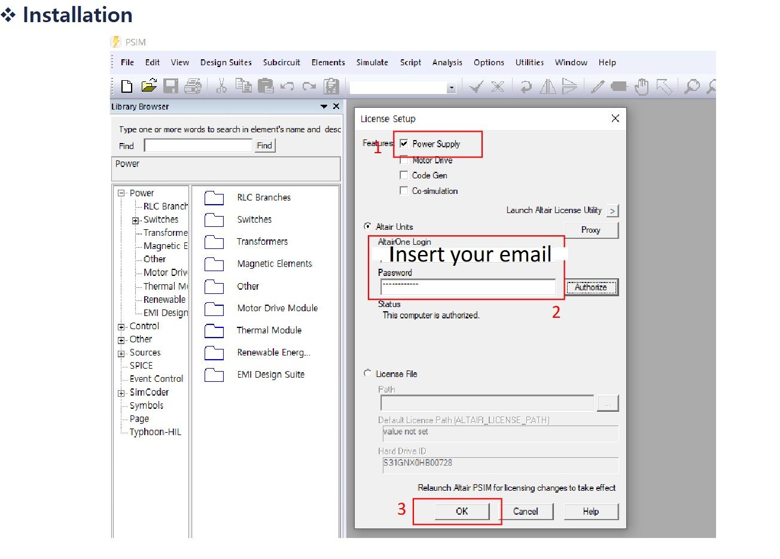Open the File menu
This screenshot has width=780, height=559.
click(x=127, y=62)
